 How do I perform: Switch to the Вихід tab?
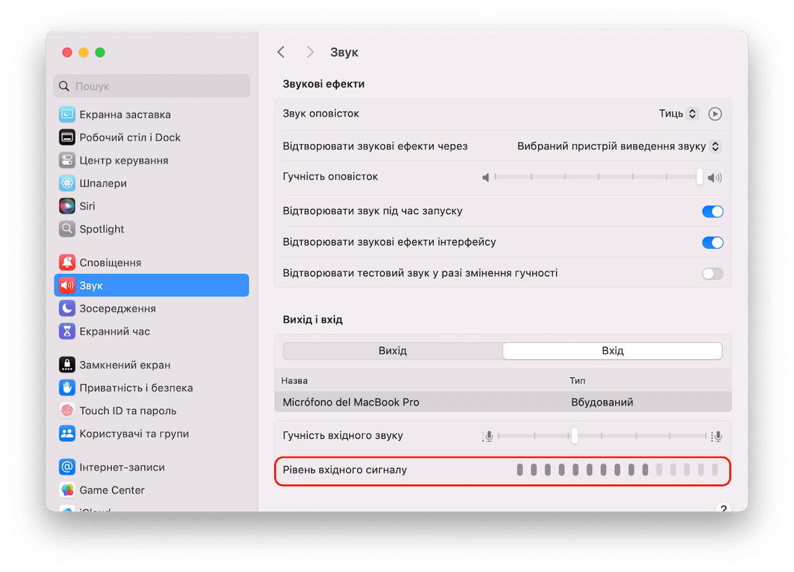pos(392,351)
